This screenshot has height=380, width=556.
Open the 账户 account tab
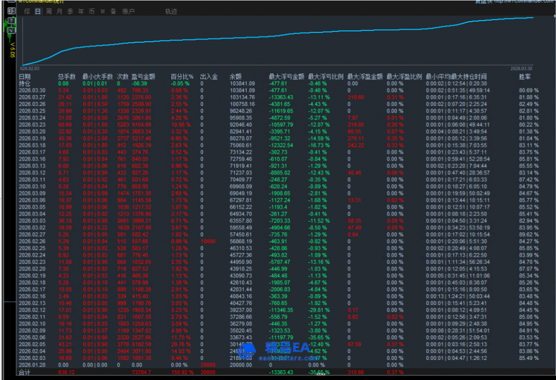[128, 11]
